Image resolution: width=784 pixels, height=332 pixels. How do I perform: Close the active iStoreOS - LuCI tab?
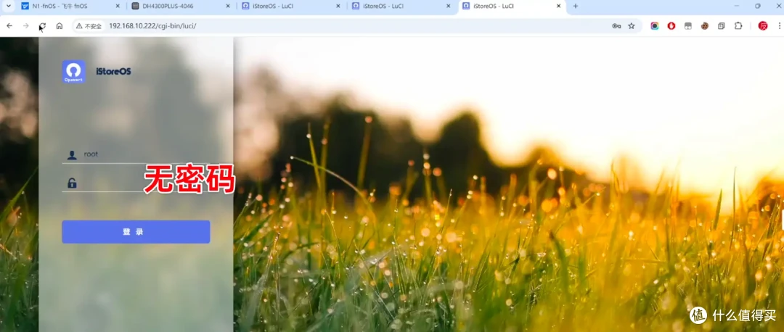coord(558,6)
